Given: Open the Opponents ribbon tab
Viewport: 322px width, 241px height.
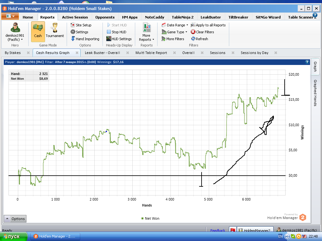Looking at the screenshot, I should (105, 17).
